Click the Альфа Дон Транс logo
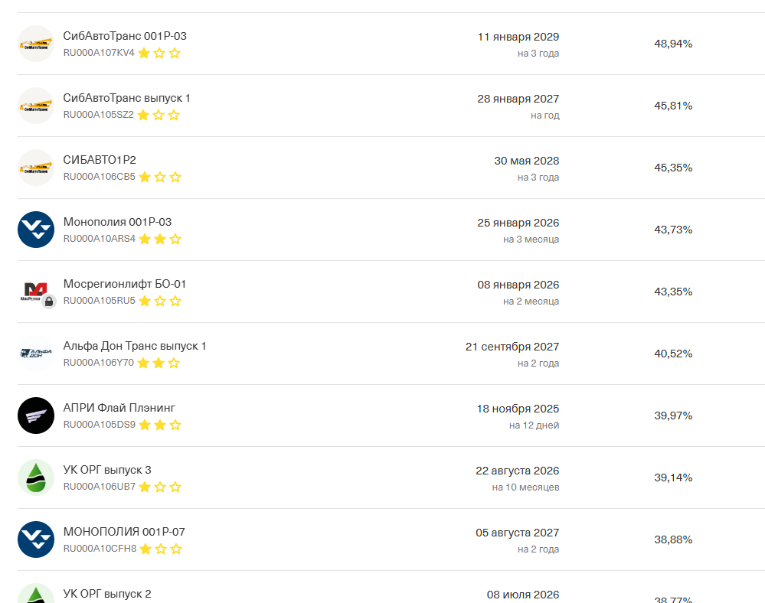765x603 pixels. tap(36, 354)
